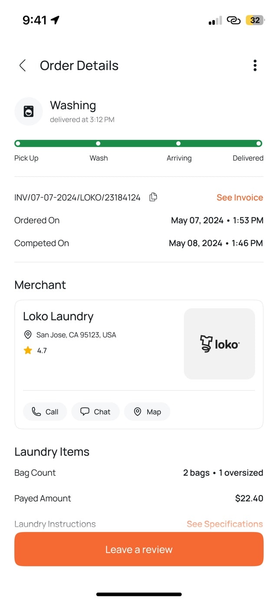Open Map for Loko Laundry location
278x602 pixels.
point(147,412)
